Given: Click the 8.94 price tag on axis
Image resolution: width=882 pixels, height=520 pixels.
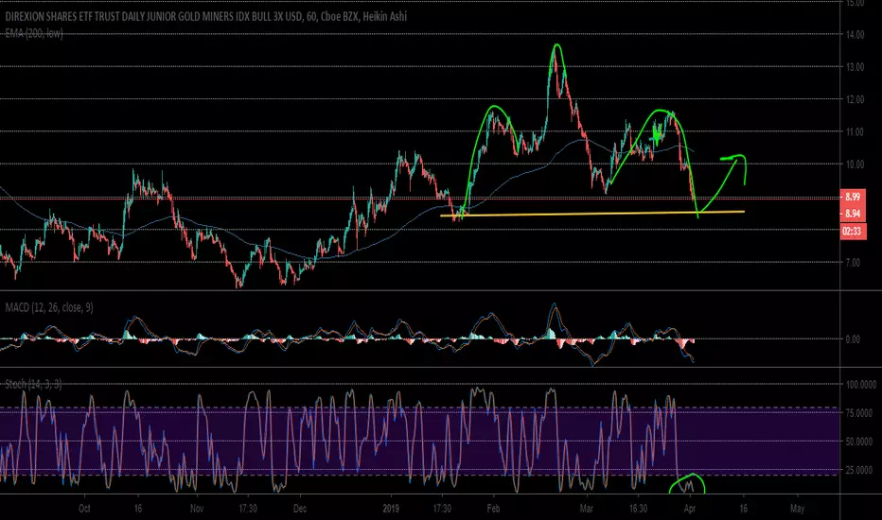Looking at the screenshot, I should [853, 214].
